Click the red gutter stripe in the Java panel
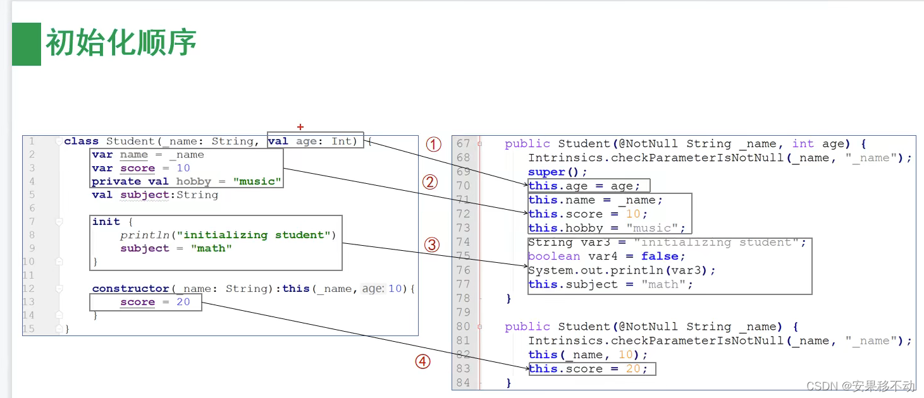 coord(479,253)
